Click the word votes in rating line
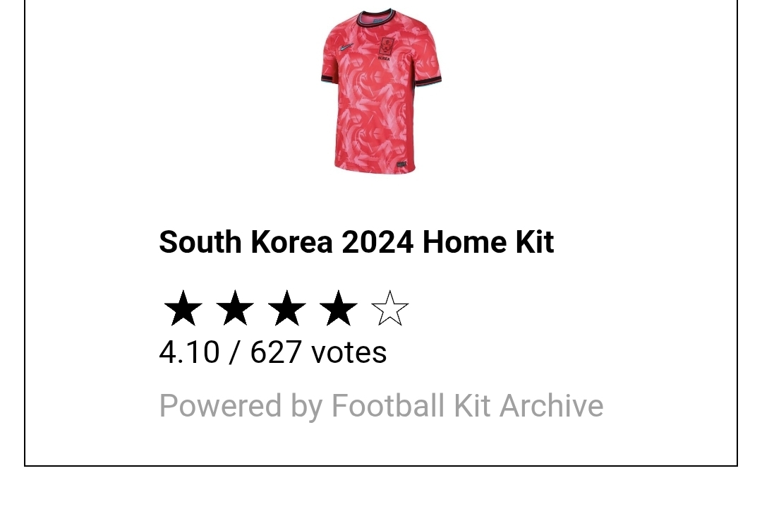The height and width of the screenshot is (514, 762). pos(349,352)
